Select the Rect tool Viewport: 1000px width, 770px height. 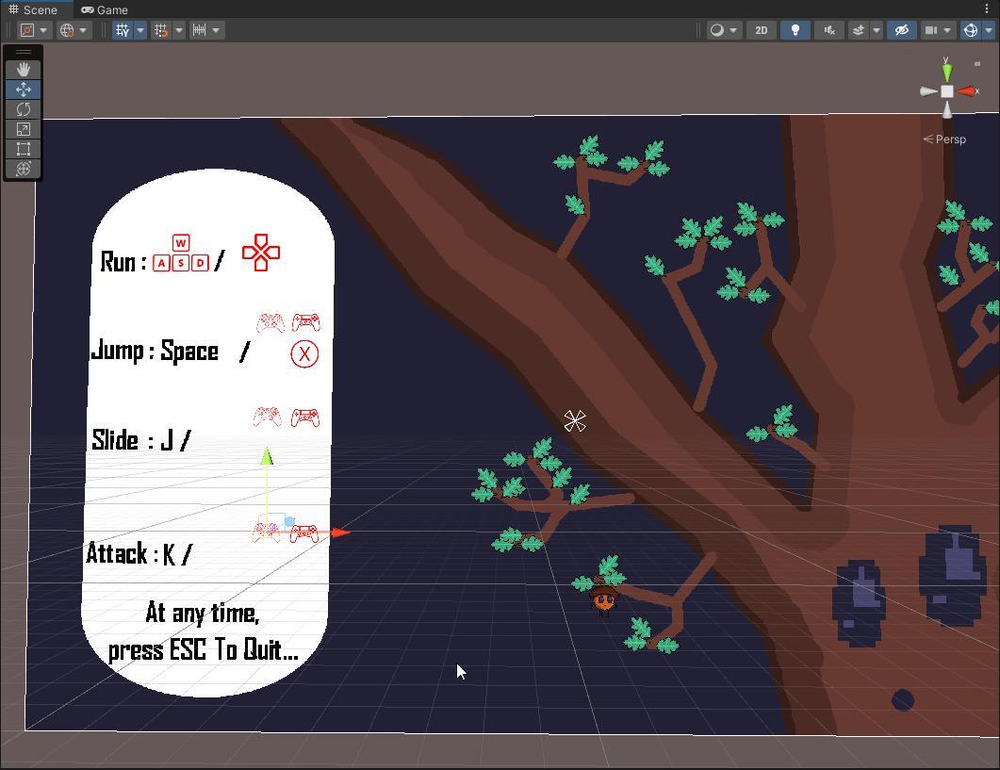[24, 149]
